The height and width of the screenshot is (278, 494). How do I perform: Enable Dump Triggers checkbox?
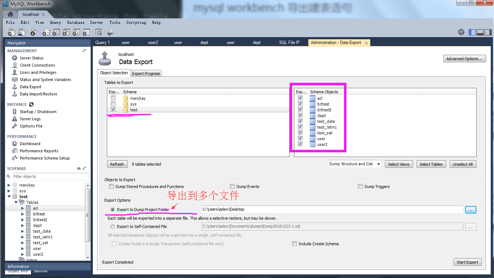360,187
